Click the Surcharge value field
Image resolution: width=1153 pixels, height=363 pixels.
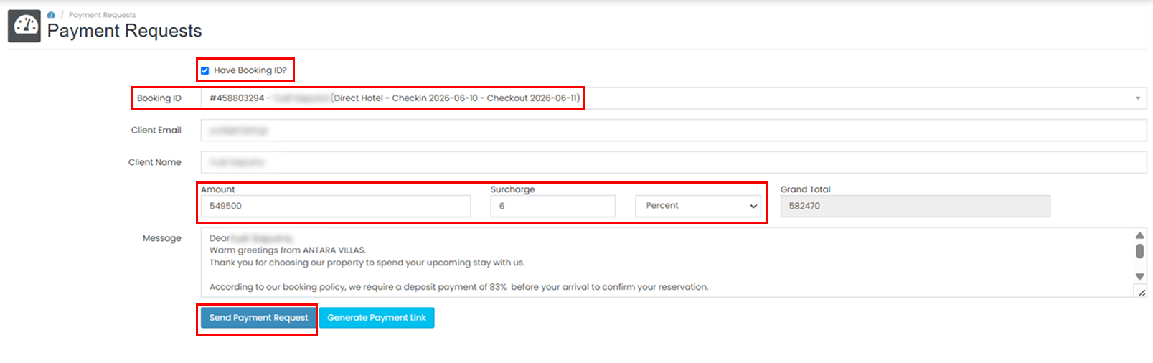point(553,206)
